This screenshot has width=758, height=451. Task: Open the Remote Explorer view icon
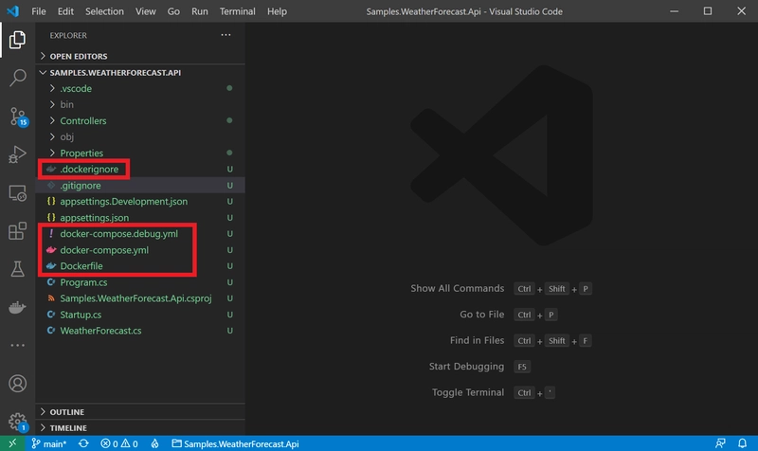[17, 193]
